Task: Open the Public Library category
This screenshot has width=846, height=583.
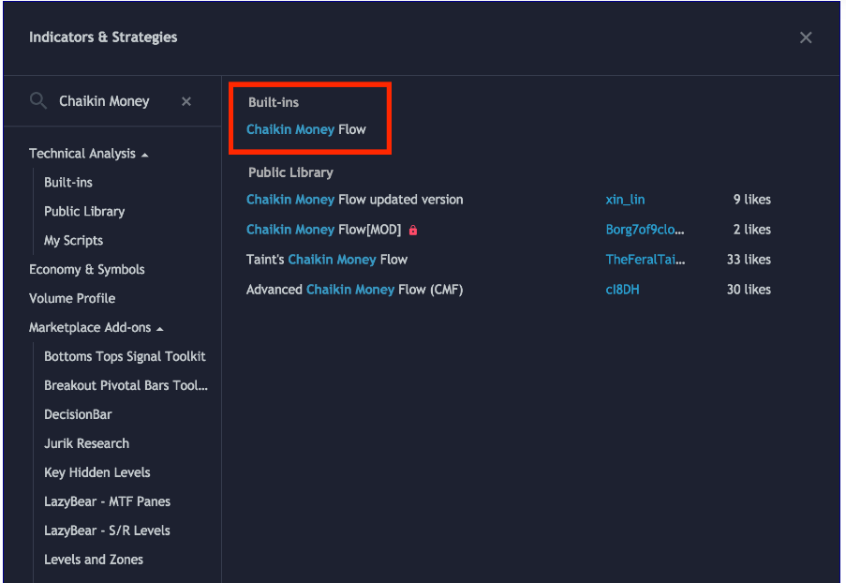Action: [84, 212]
